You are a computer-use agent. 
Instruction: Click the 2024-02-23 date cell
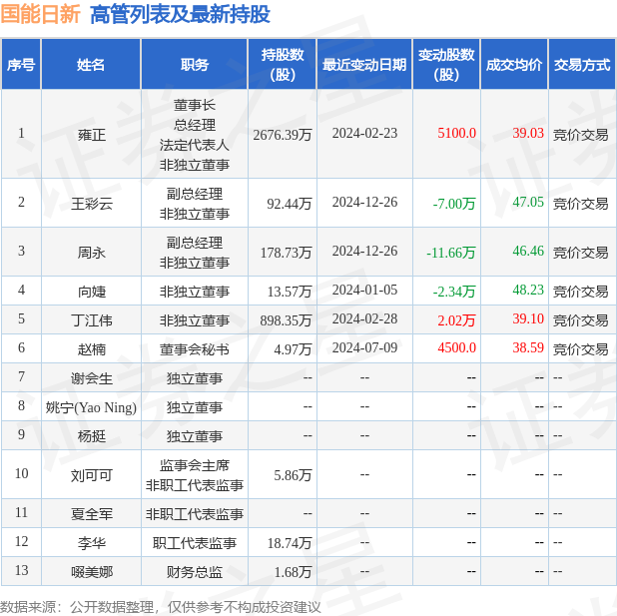pos(364,133)
